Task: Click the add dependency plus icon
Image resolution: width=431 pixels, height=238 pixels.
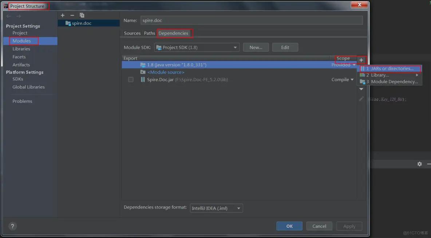Action: 361,60
